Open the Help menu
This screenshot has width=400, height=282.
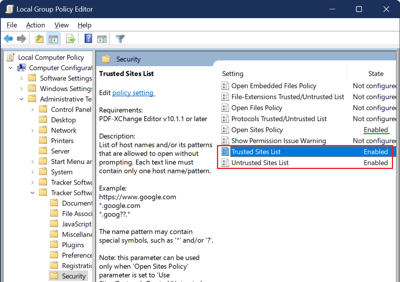click(x=84, y=25)
